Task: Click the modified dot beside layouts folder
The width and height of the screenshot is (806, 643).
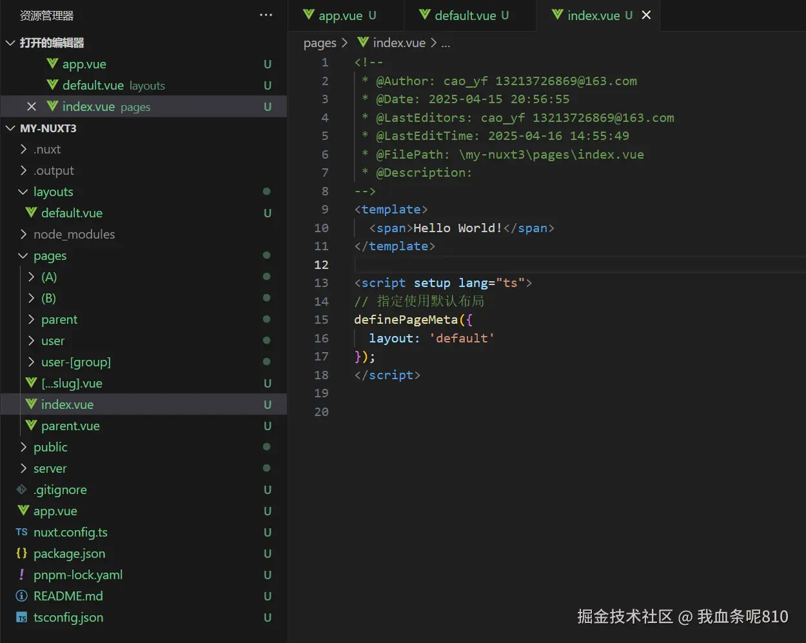Action: 267,192
